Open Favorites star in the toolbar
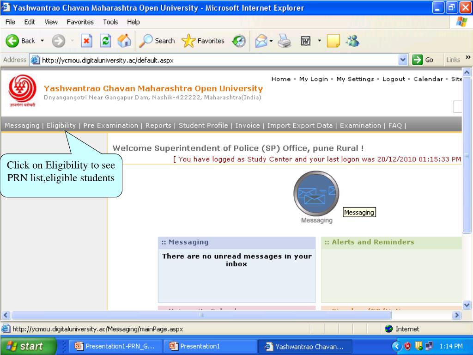This screenshot has height=355, width=473. [x=203, y=41]
